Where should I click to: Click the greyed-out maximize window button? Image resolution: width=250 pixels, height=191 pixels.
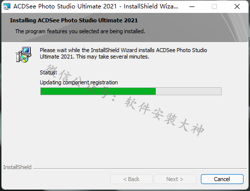[214, 6]
